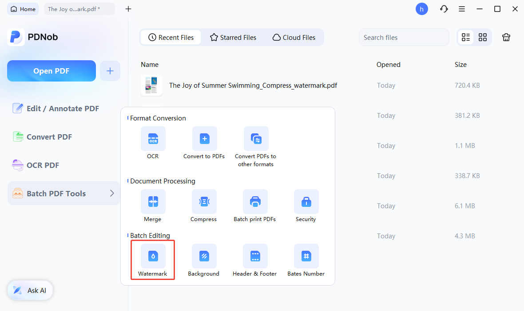The image size is (524, 311).
Task: Select the Header & Footer tool
Action: coord(255,256)
